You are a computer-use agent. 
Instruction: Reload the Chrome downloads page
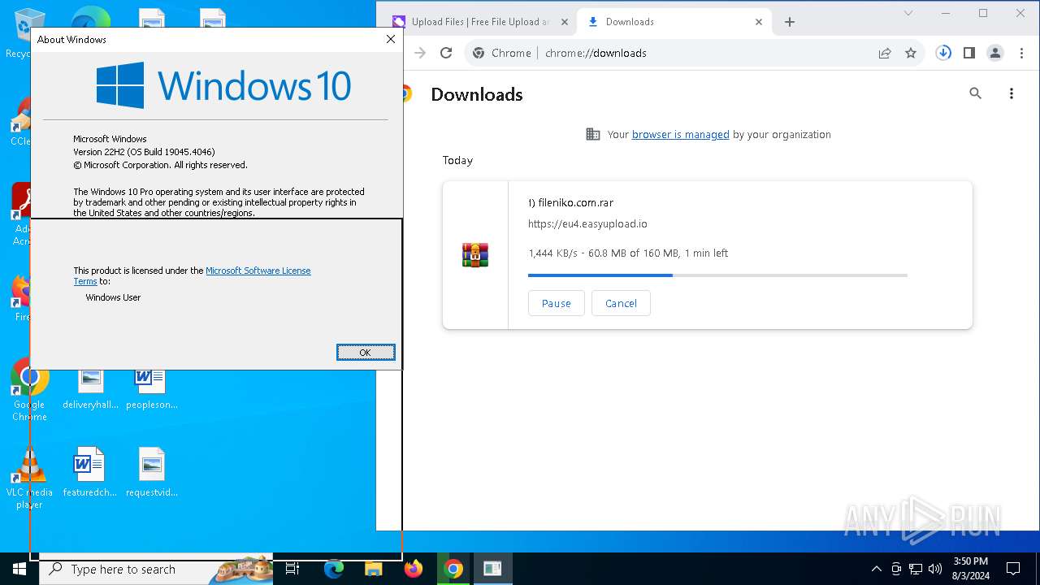click(x=446, y=53)
